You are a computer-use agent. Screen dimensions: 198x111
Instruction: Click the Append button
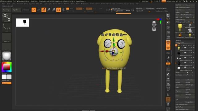[190, 90]
